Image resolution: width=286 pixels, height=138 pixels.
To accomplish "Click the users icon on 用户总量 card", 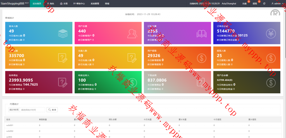I will 132,34.
